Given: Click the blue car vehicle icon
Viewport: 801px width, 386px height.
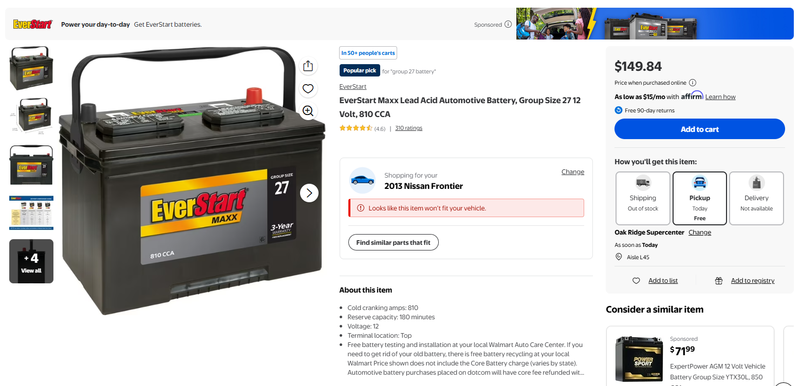Looking at the screenshot, I should click(362, 180).
